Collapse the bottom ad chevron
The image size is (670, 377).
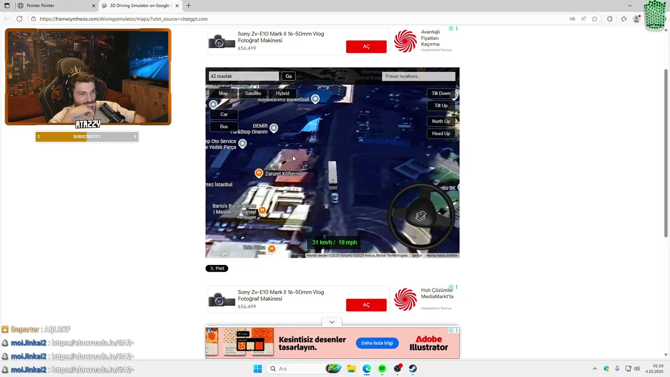[x=332, y=322]
